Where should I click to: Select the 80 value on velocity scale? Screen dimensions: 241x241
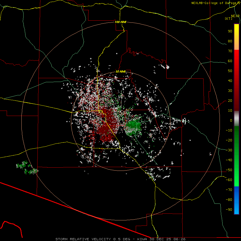coord(230,41)
